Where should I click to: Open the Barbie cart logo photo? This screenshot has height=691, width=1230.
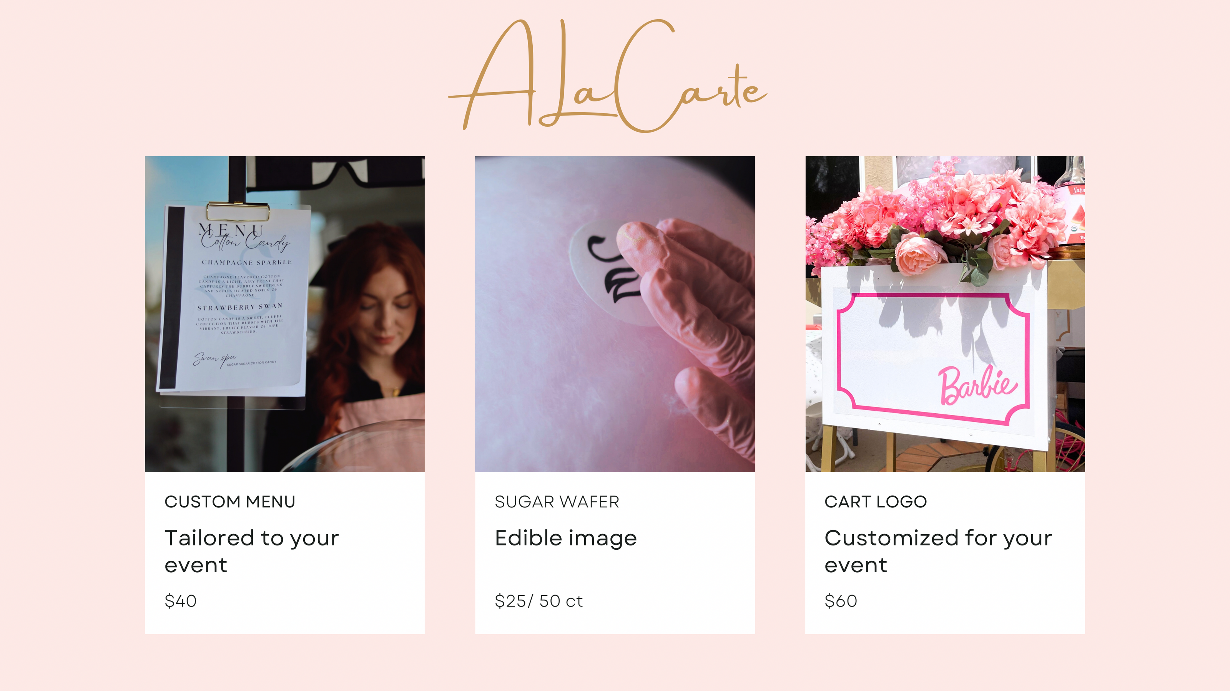point(945,314)
